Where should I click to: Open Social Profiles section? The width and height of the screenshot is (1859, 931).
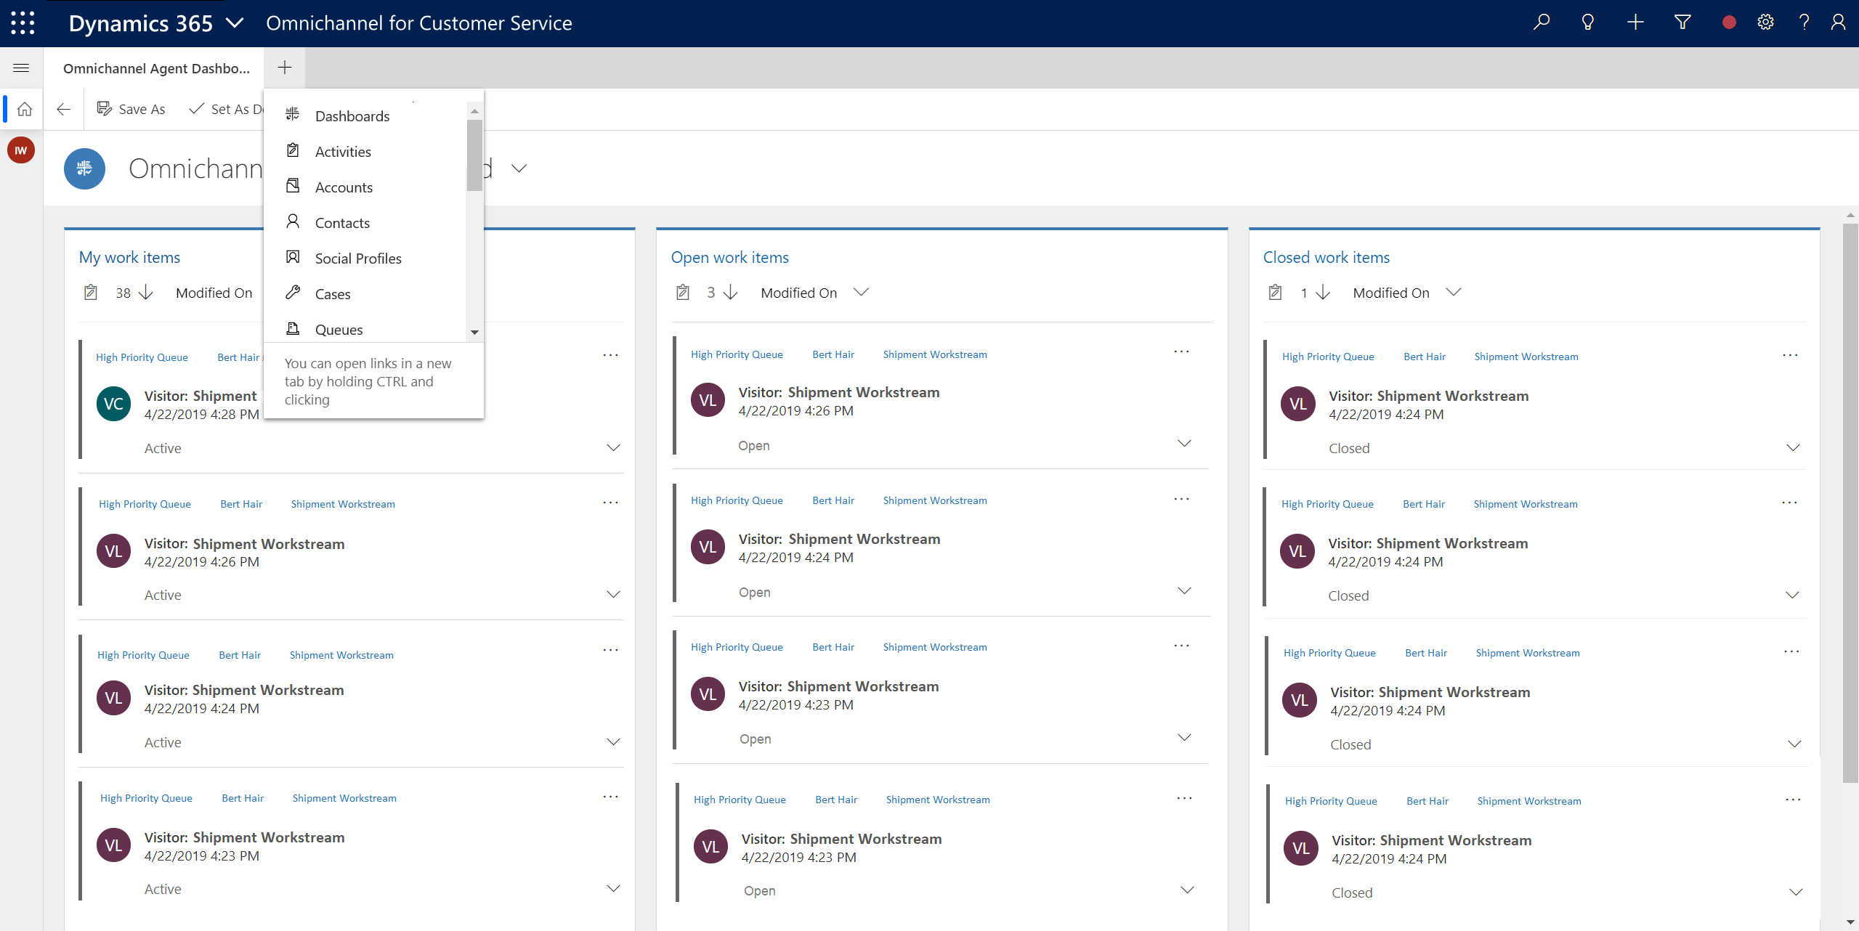click(x=357, y=258)
